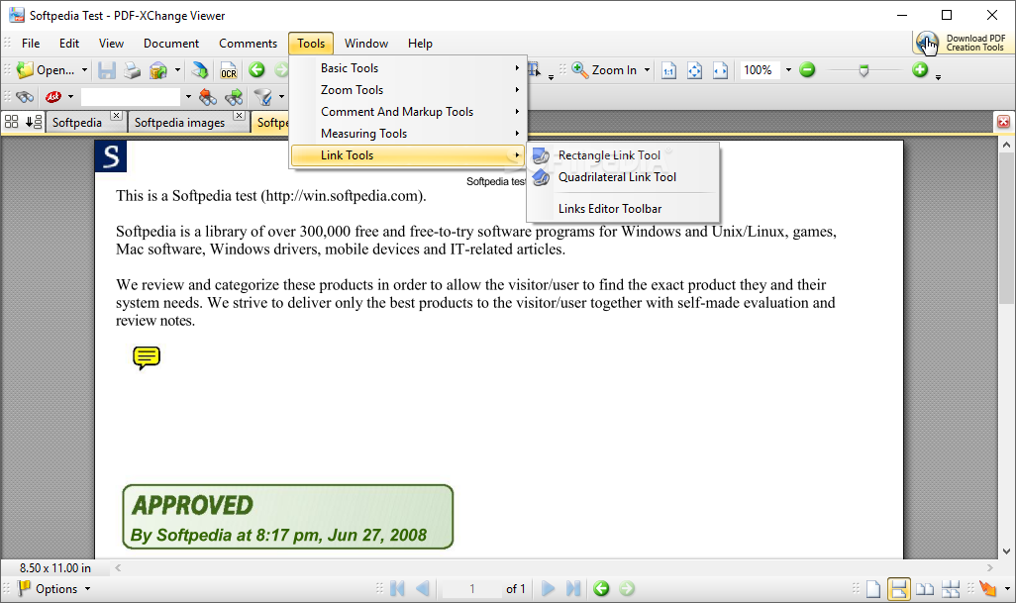Click the Fit Width icon
This screenshot has width=1016, height=603.
[720, 70]
